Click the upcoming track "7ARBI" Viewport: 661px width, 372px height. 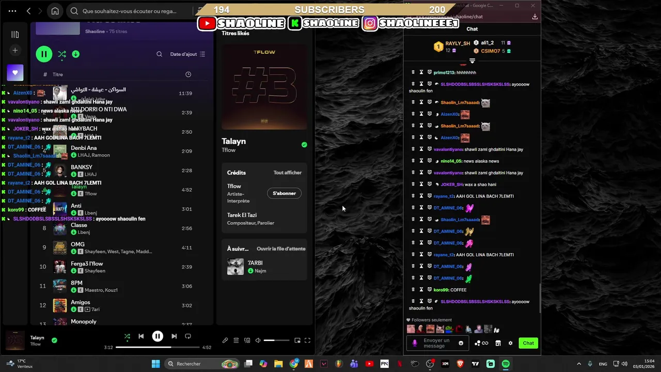click(255, 263)
